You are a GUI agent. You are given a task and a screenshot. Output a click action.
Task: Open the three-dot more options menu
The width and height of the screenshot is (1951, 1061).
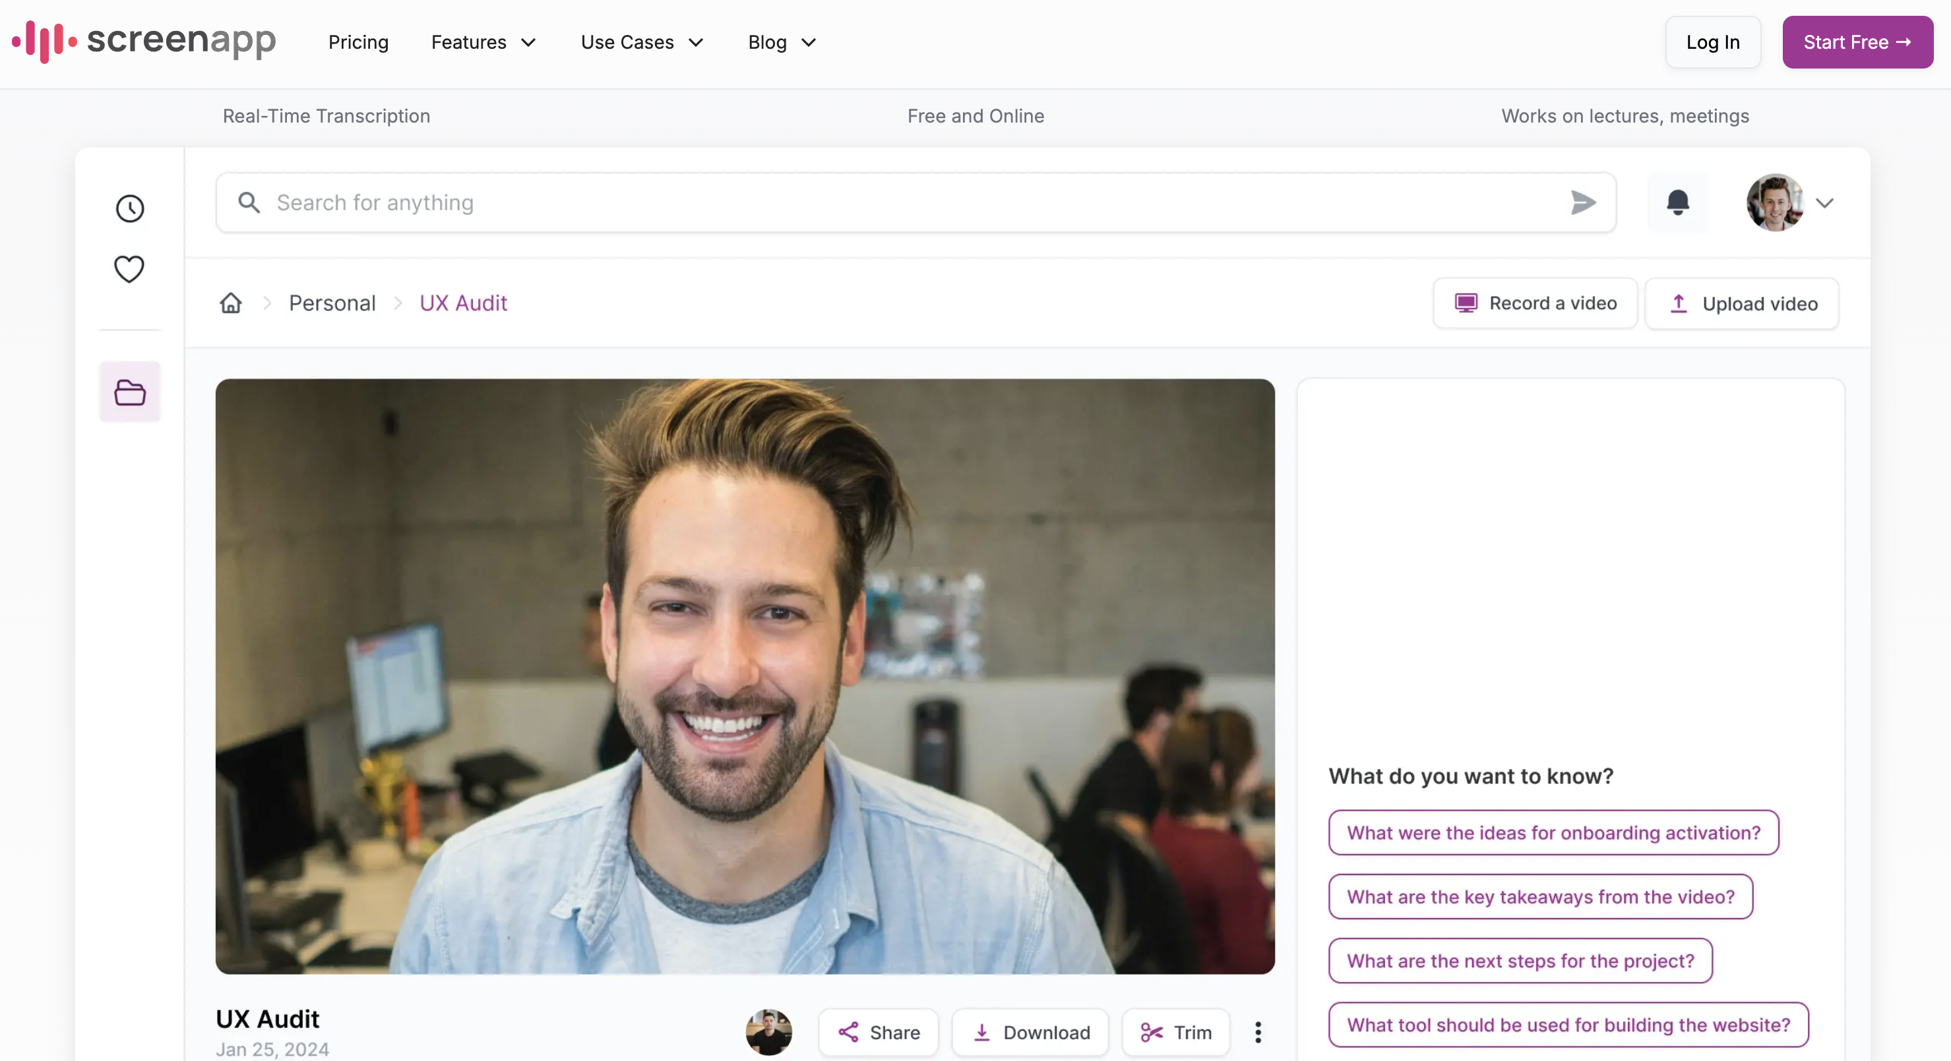coord(1258,1032)
